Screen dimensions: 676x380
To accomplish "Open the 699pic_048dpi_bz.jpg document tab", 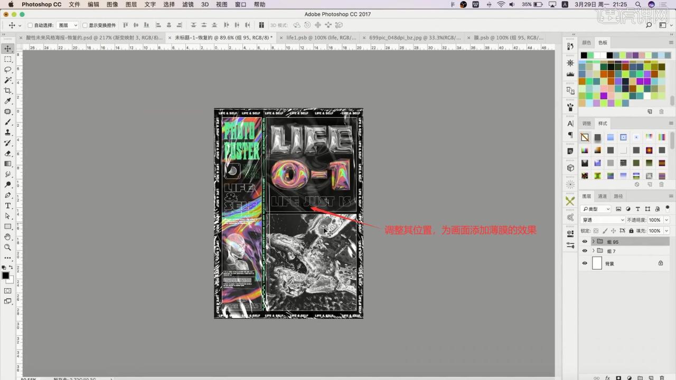I will tap(415, 37).
